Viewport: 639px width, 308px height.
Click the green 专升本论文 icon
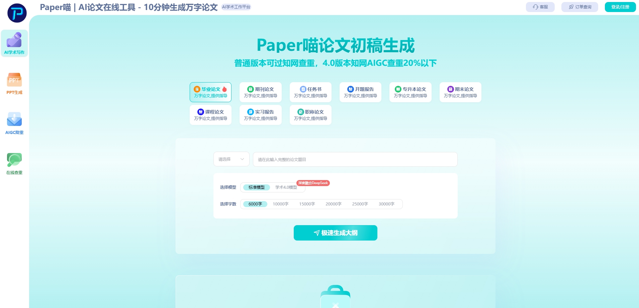(398, 89)
